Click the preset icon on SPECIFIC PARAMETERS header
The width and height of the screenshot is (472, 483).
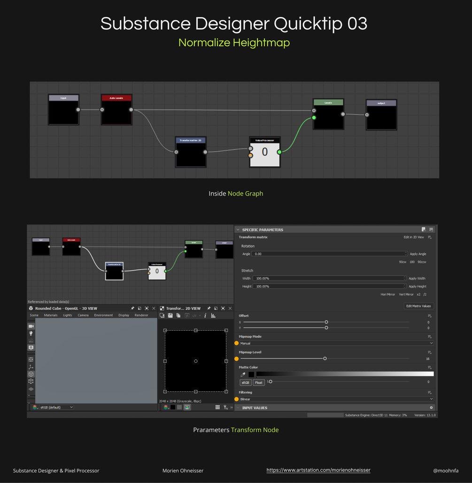pyautogui.click(x=424, y=229)
